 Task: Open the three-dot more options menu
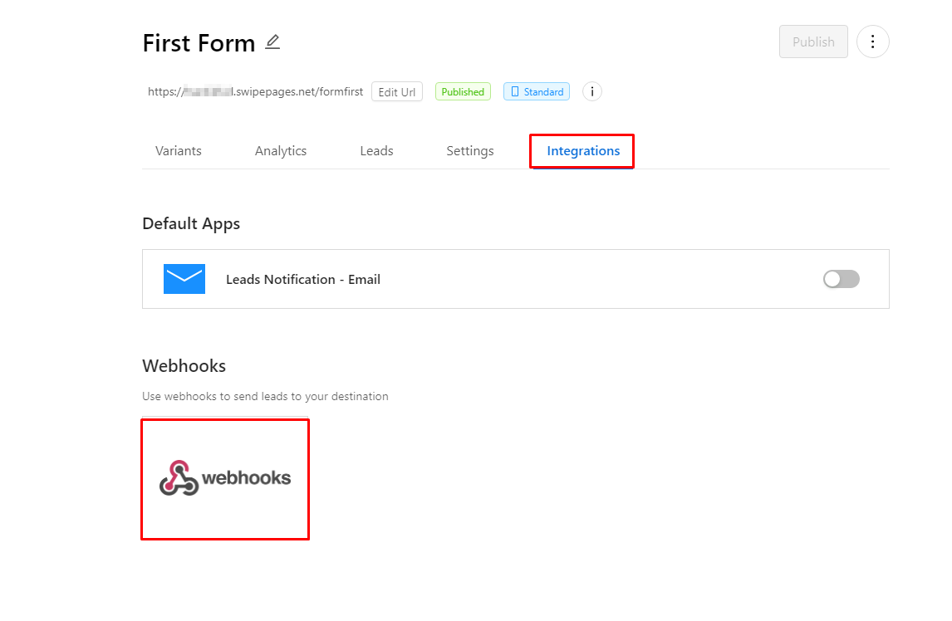(872, 42)
